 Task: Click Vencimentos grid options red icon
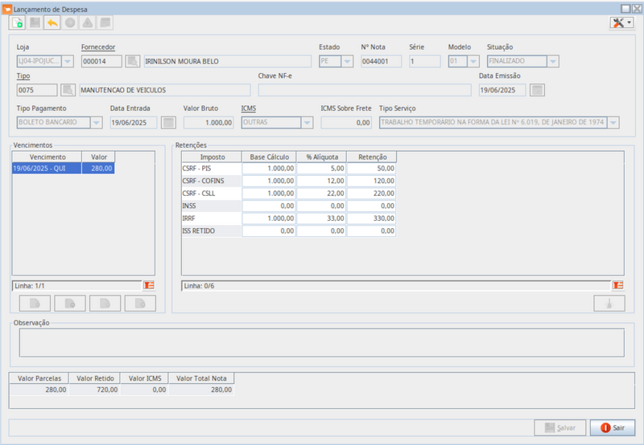click(148, 285)
